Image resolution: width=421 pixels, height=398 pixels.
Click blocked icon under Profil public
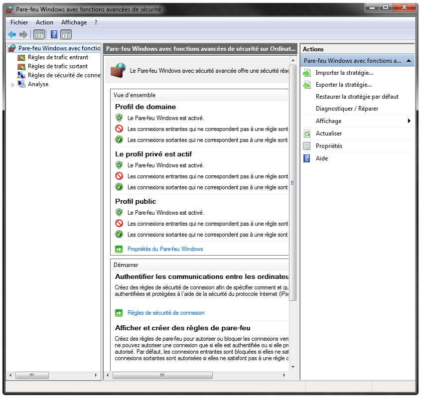[x=119, y=223]
